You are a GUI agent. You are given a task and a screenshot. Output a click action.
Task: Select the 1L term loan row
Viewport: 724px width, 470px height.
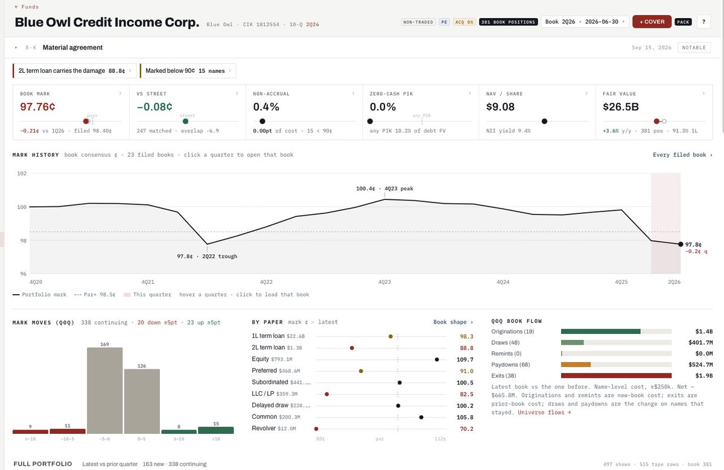pos(363,336)
